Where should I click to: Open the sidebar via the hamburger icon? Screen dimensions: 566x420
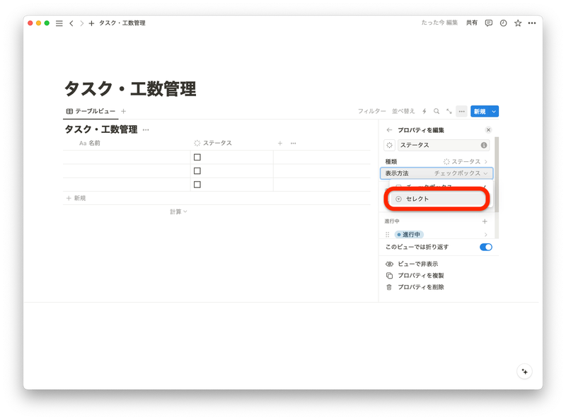59,23
